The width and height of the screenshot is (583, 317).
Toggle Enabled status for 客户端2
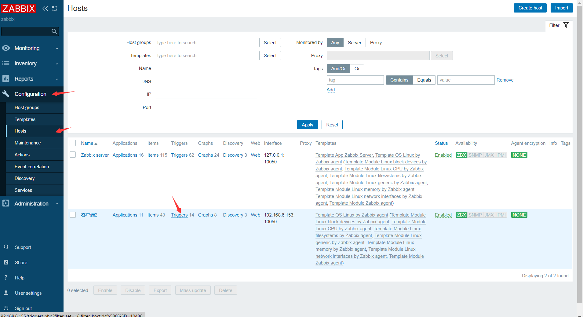pyautogui.click(x=443, y=215)
